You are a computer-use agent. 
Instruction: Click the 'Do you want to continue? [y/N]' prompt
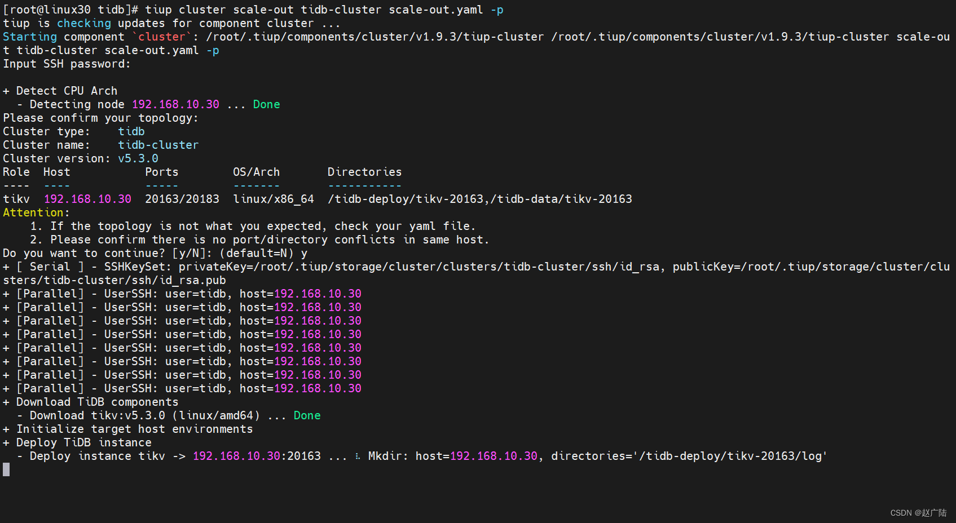pos(155,253)
